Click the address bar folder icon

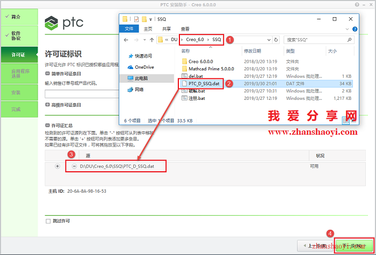pyautogui.click(x=161, y=40)
